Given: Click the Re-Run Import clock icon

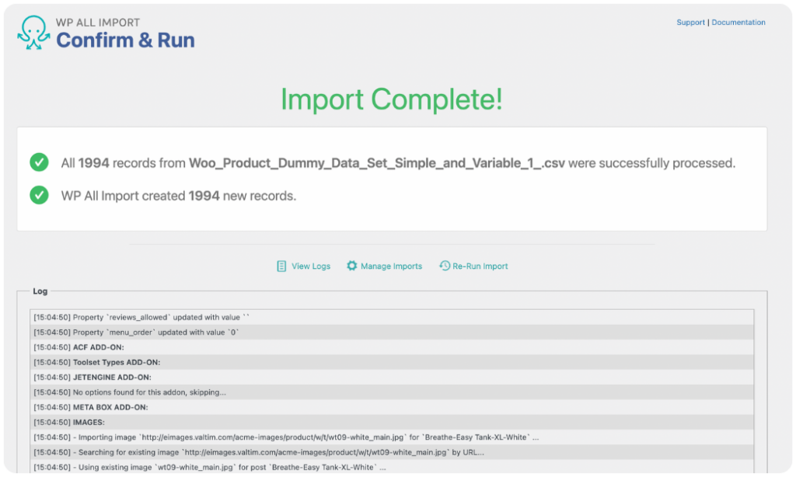Looking at the screenshot, I should coord(445,266).
